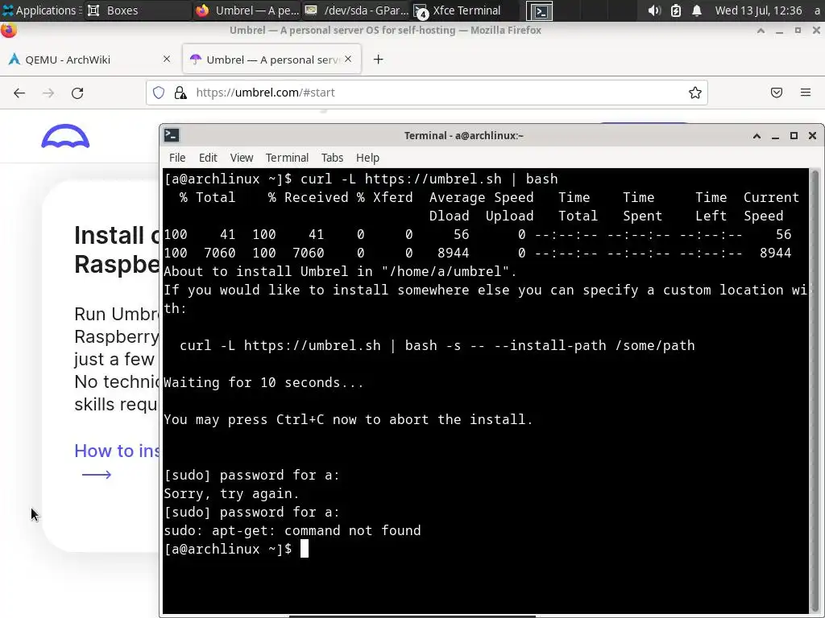Open the terminal Edit menu
Image resolution: width=825 pixels, height=618 pixels.
208,158
